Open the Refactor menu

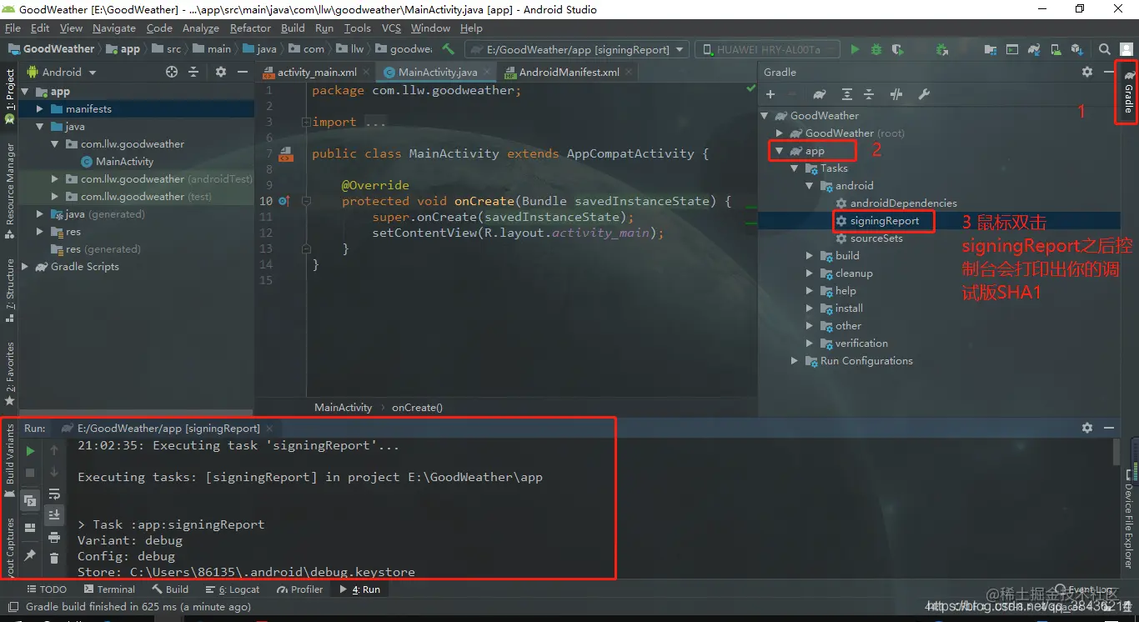[x=250, y=28]
